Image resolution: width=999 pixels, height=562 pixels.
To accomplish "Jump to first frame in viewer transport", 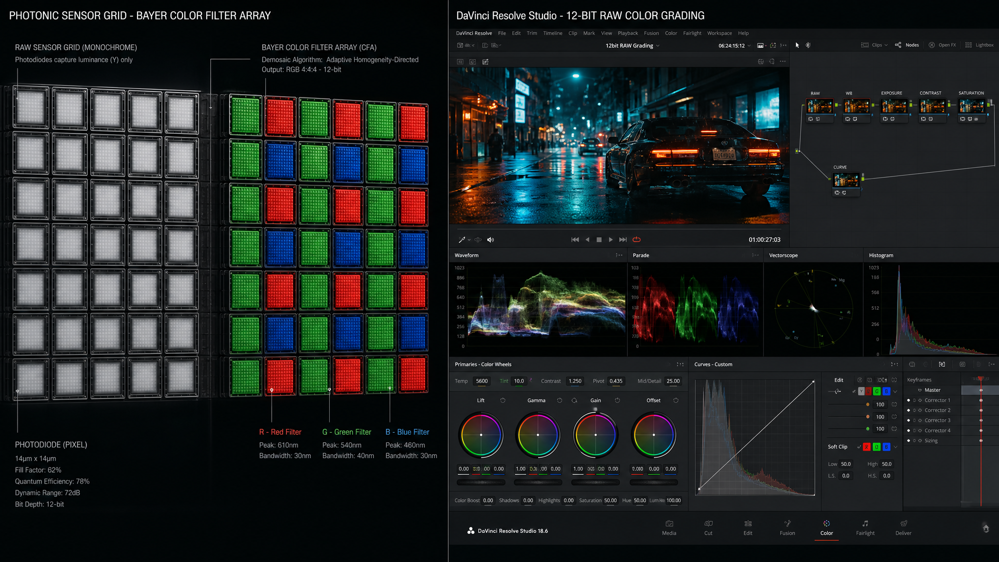I will click(575, 240).
